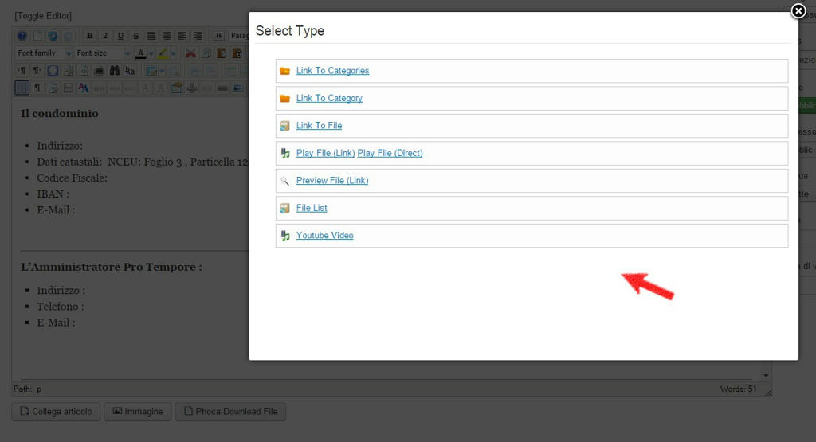The height and width of the screenshot is (442, 816).
Task: Click the media icon next to Youtube Video
Action: (x=284, y=236)
